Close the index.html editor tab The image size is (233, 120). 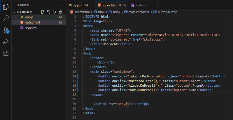125,5
